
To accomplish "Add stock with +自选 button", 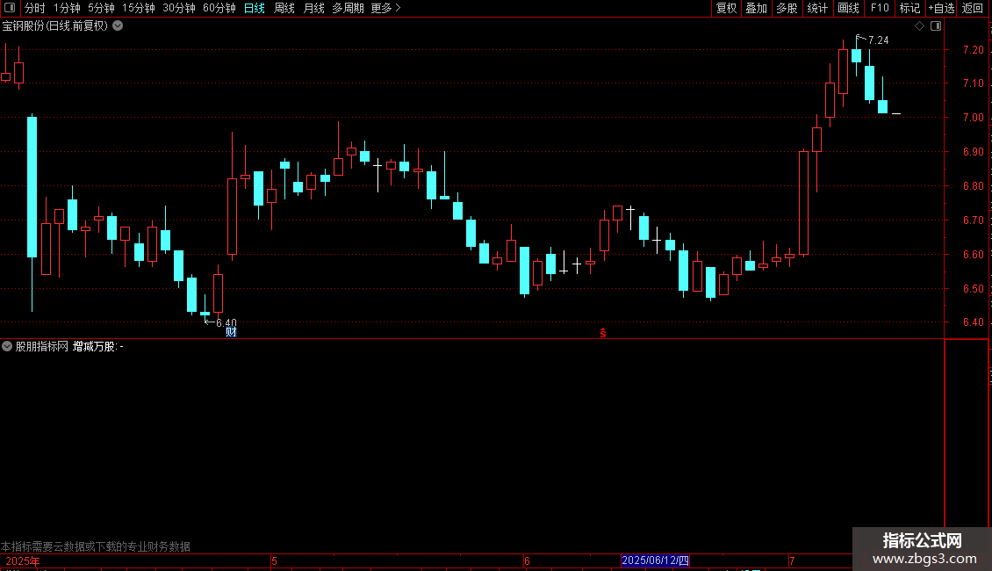I will click(x=941, y=8).
